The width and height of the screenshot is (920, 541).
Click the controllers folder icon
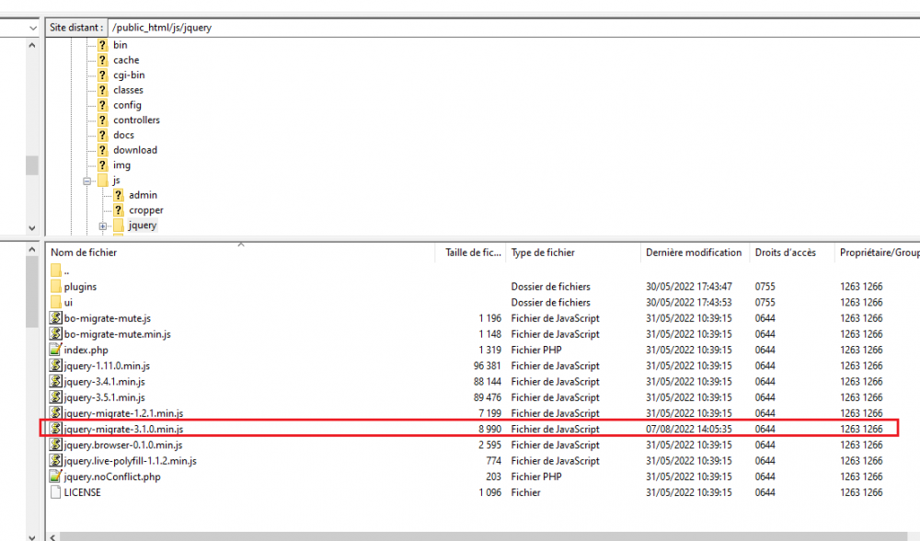[103, 120]
